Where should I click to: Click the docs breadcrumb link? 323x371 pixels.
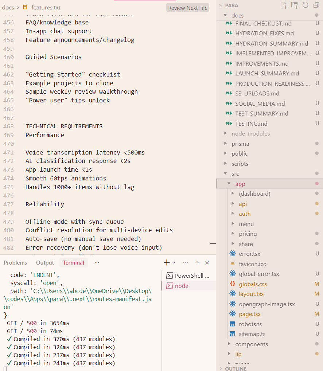tap(8, 7)
